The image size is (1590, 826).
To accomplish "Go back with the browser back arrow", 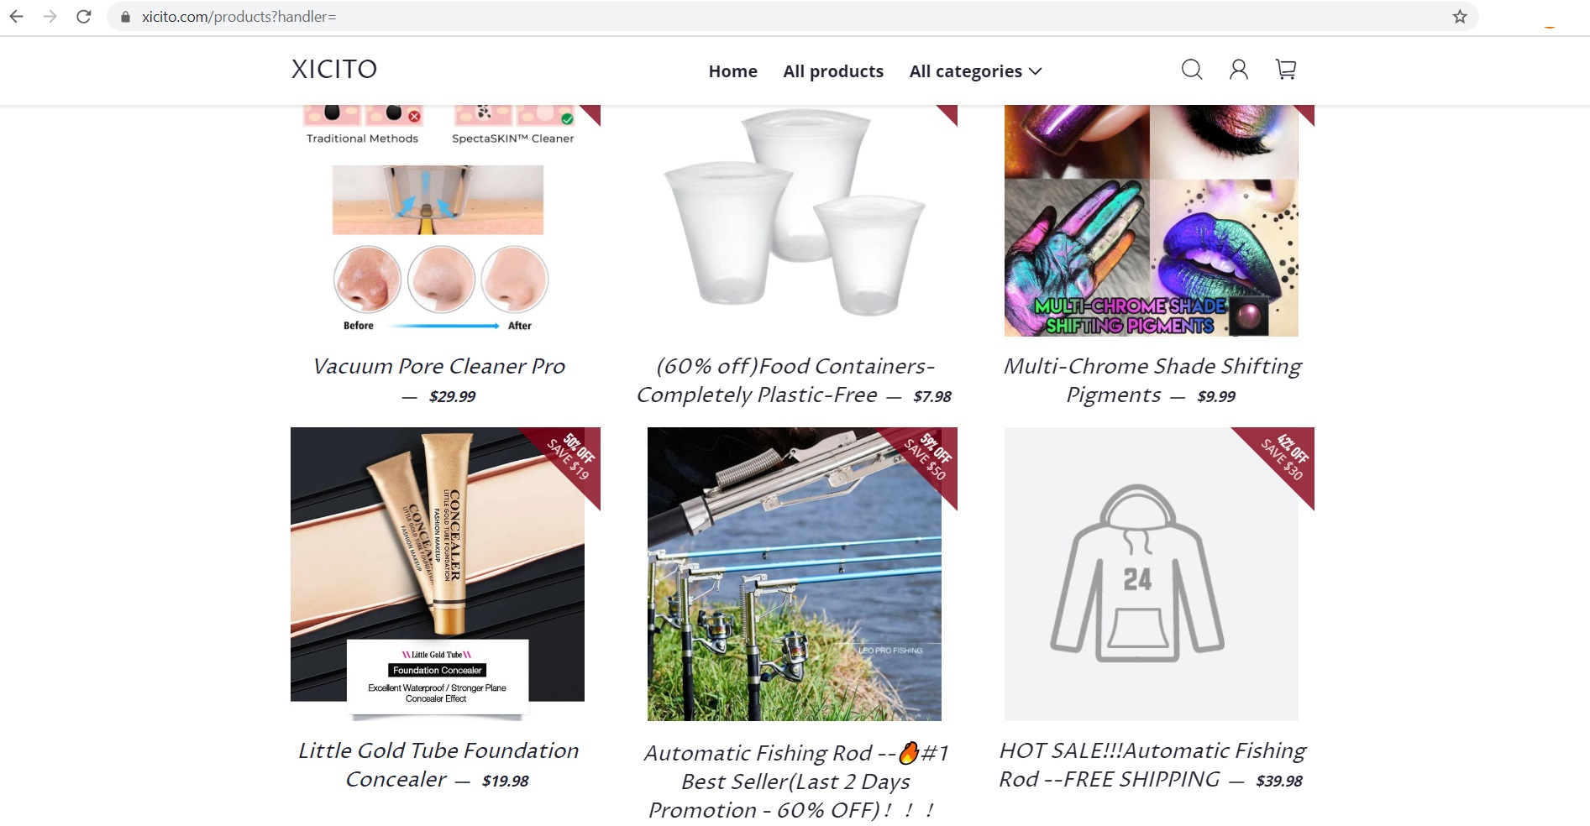I will (x=16, y=17).
